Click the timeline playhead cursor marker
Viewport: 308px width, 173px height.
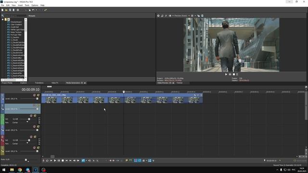124,92
